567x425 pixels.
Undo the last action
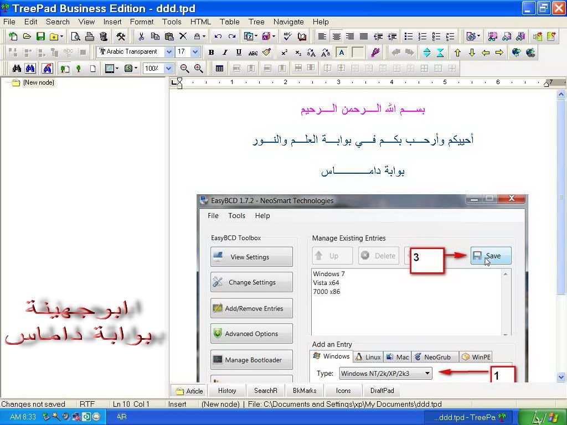[218, 36]
